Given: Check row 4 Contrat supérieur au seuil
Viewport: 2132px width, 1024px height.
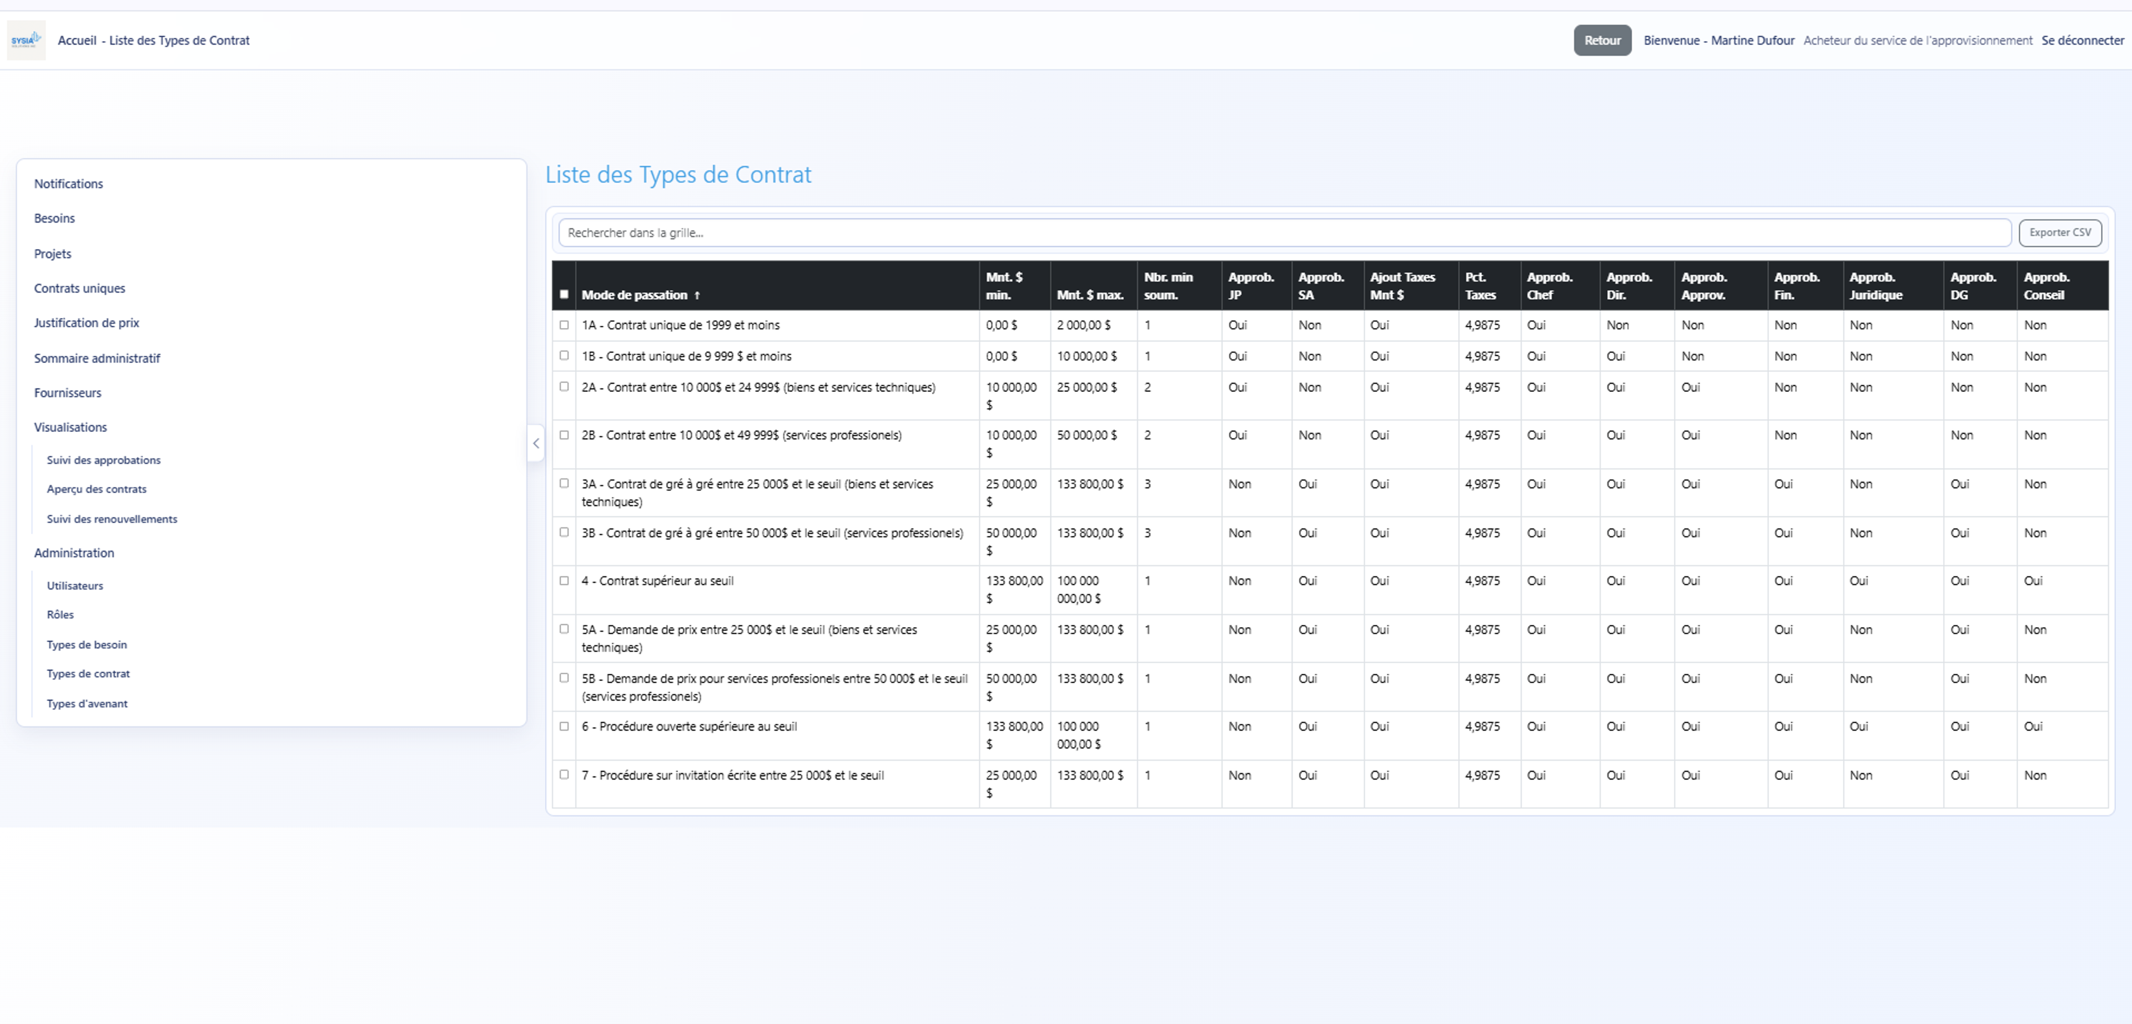Looking at the screenshot, I should pos(564,581).
